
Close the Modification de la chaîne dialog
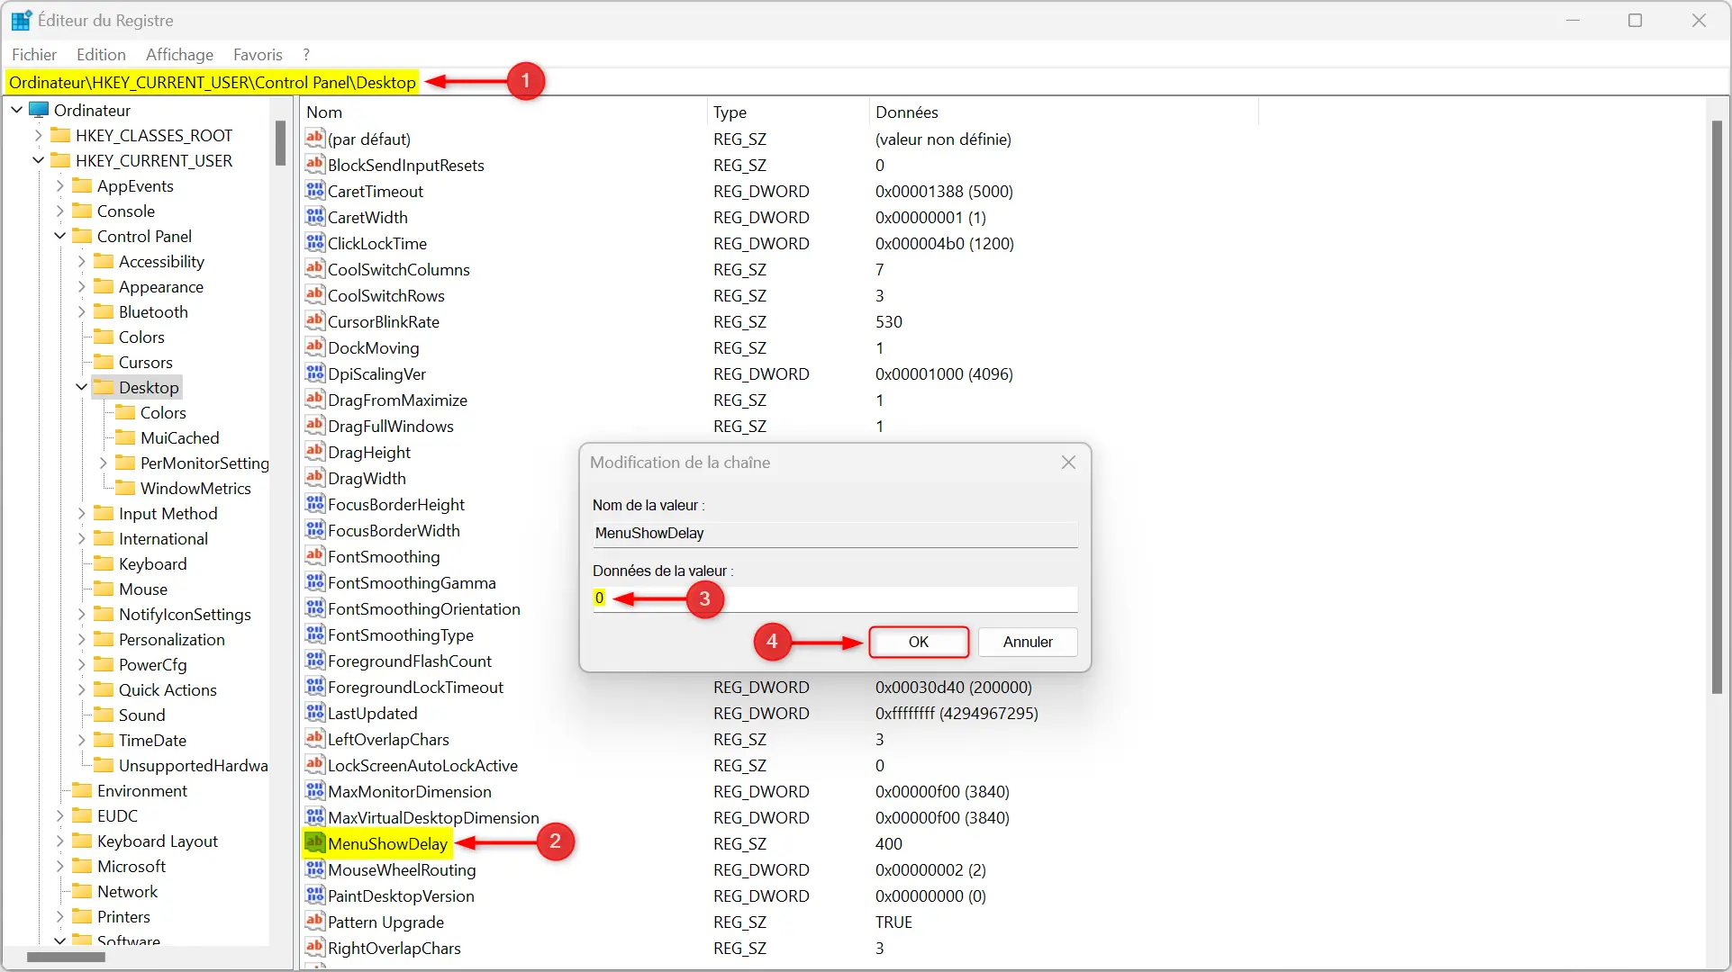click(x=1068, y=463)
